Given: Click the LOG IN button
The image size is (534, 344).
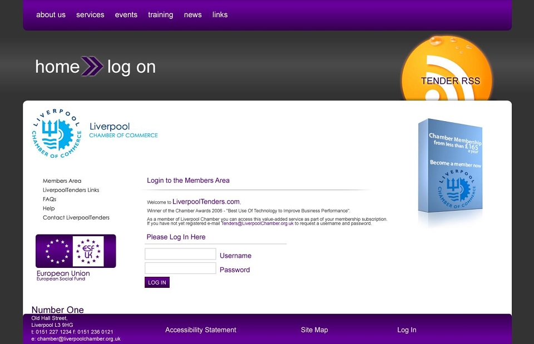Looking at the screenshot, I should coord(157,282).
